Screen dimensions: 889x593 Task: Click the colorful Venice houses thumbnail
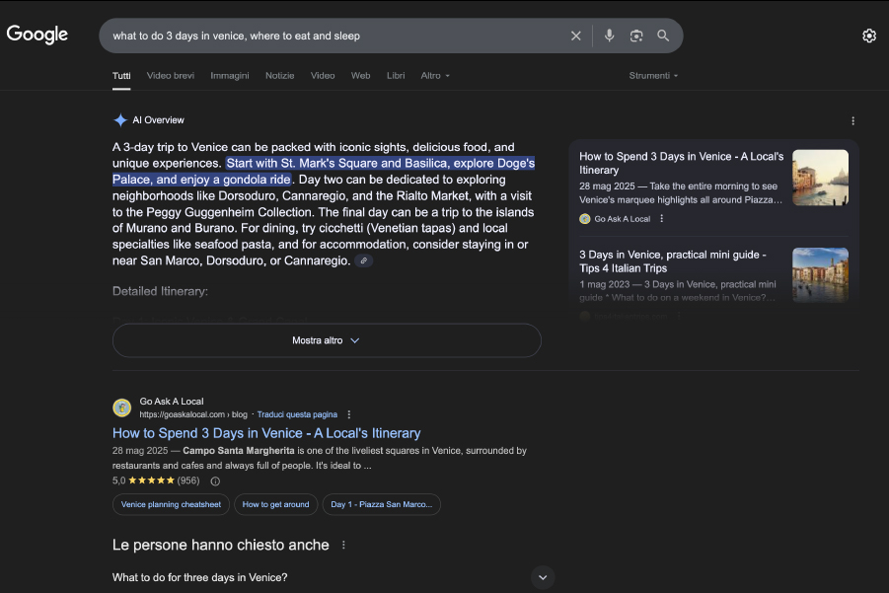[820, 275]
